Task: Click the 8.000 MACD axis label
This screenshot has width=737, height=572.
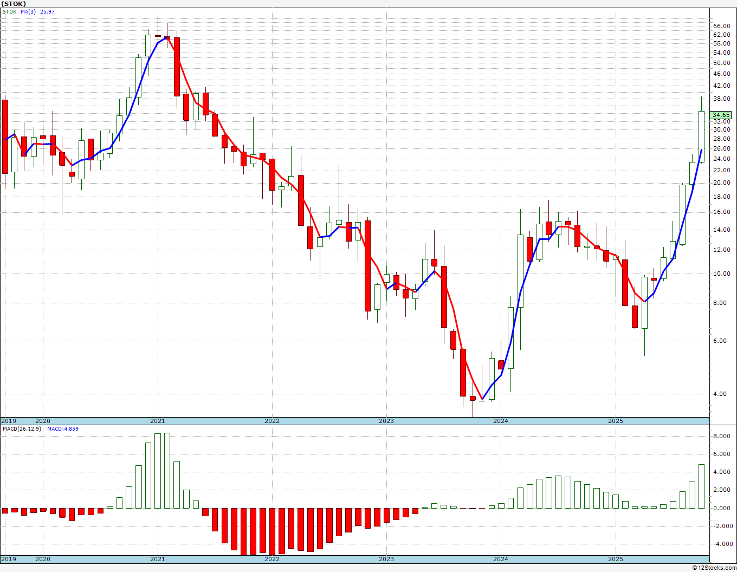Action: click(721, 436)
